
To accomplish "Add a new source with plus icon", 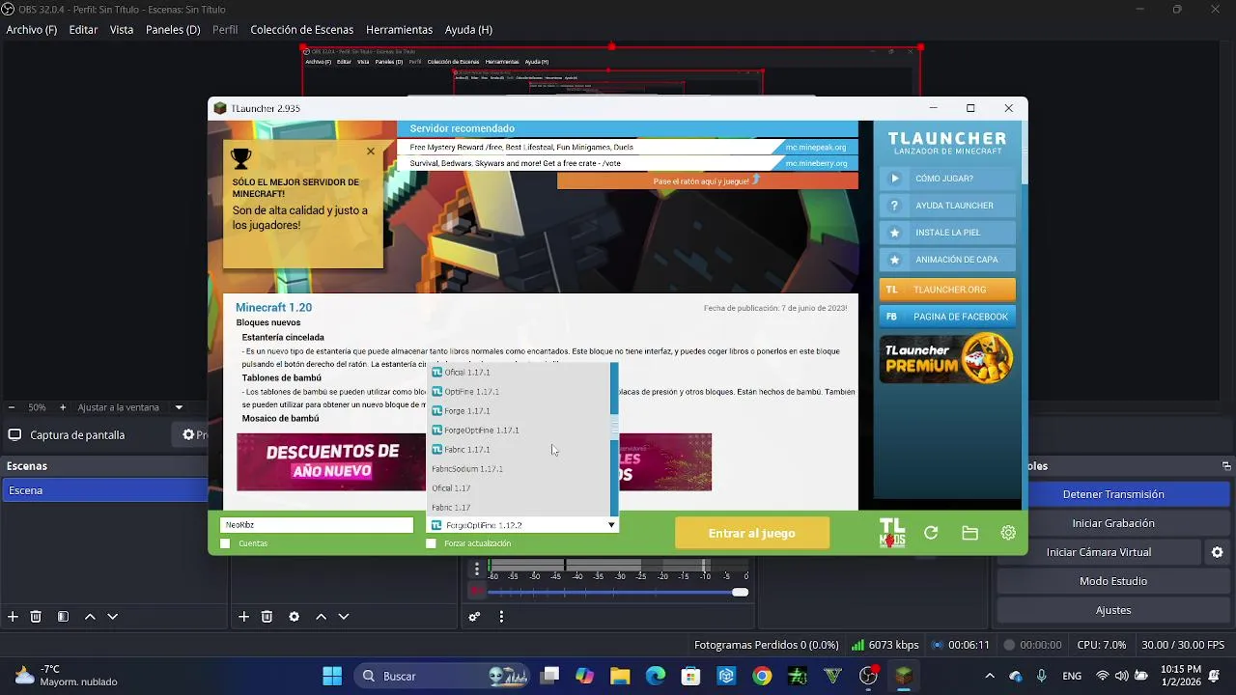I will [x=244, y=616].
